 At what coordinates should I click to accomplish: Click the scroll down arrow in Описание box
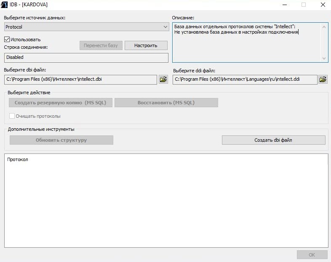coord(324,58)
